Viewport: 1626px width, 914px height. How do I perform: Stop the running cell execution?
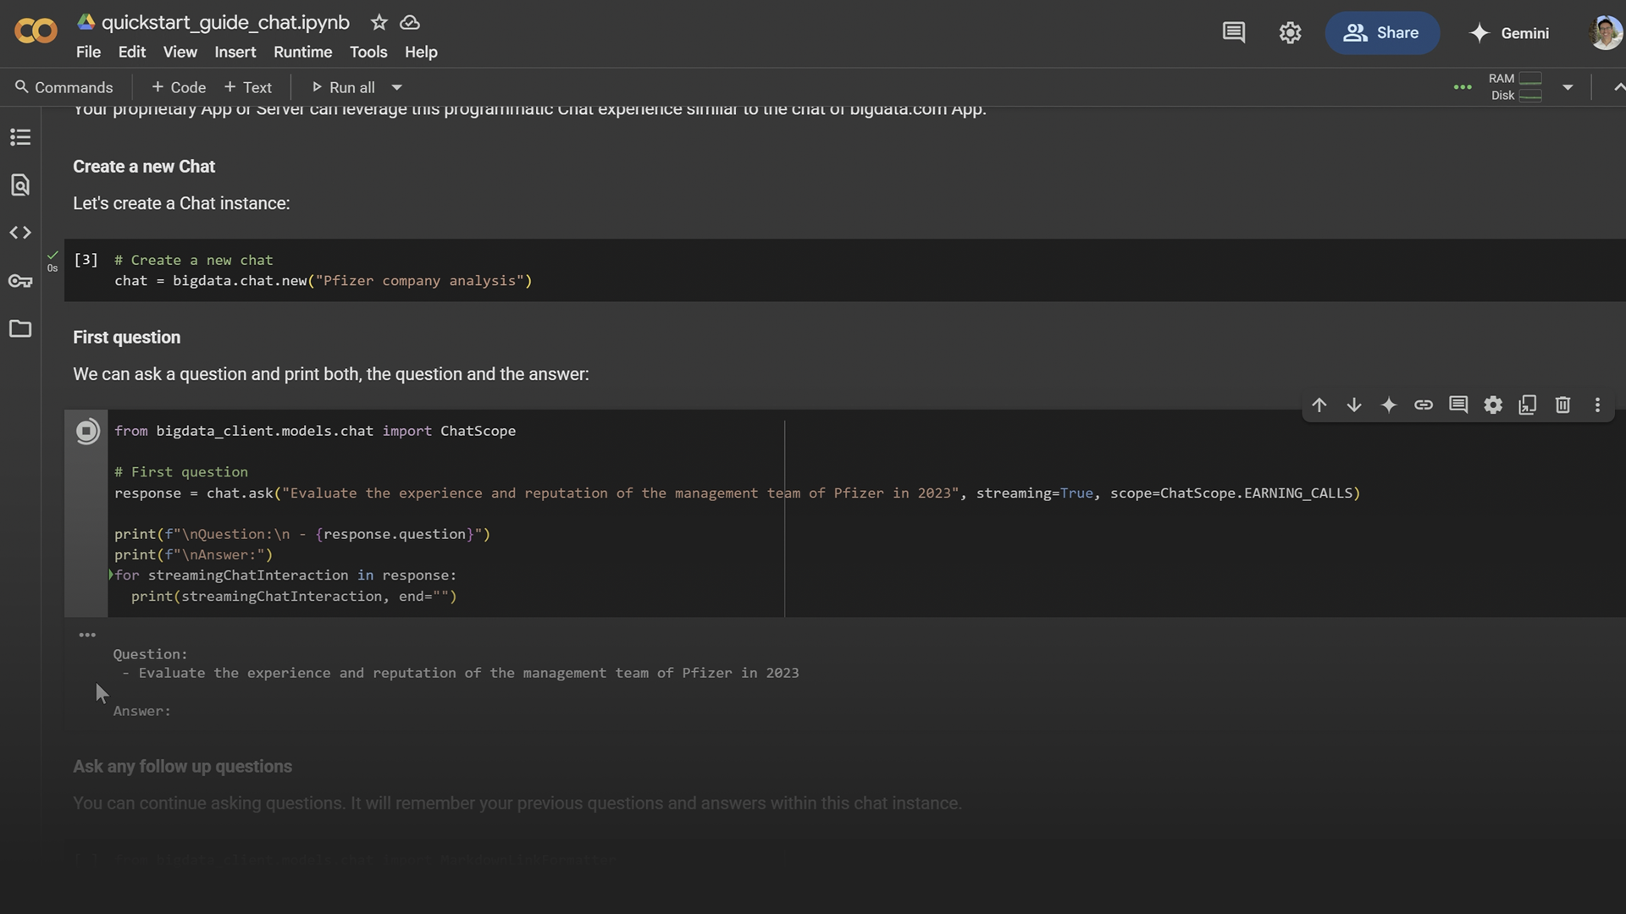[86, 432]
